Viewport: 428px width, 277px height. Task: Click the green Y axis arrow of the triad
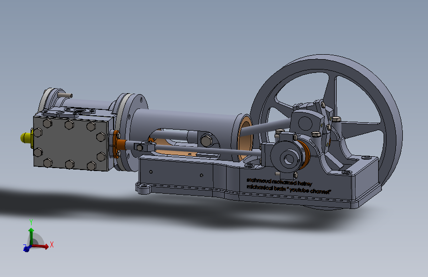click(x=31, y=236)
